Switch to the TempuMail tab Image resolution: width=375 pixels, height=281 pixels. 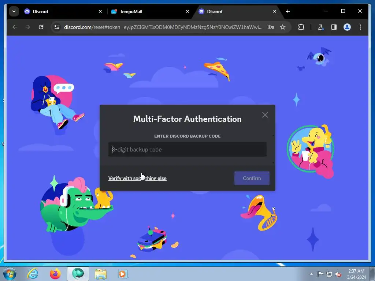coord(150,11)
